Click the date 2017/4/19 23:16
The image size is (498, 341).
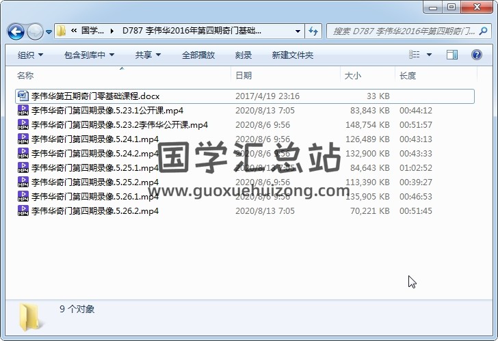click(x=267, y=96)
